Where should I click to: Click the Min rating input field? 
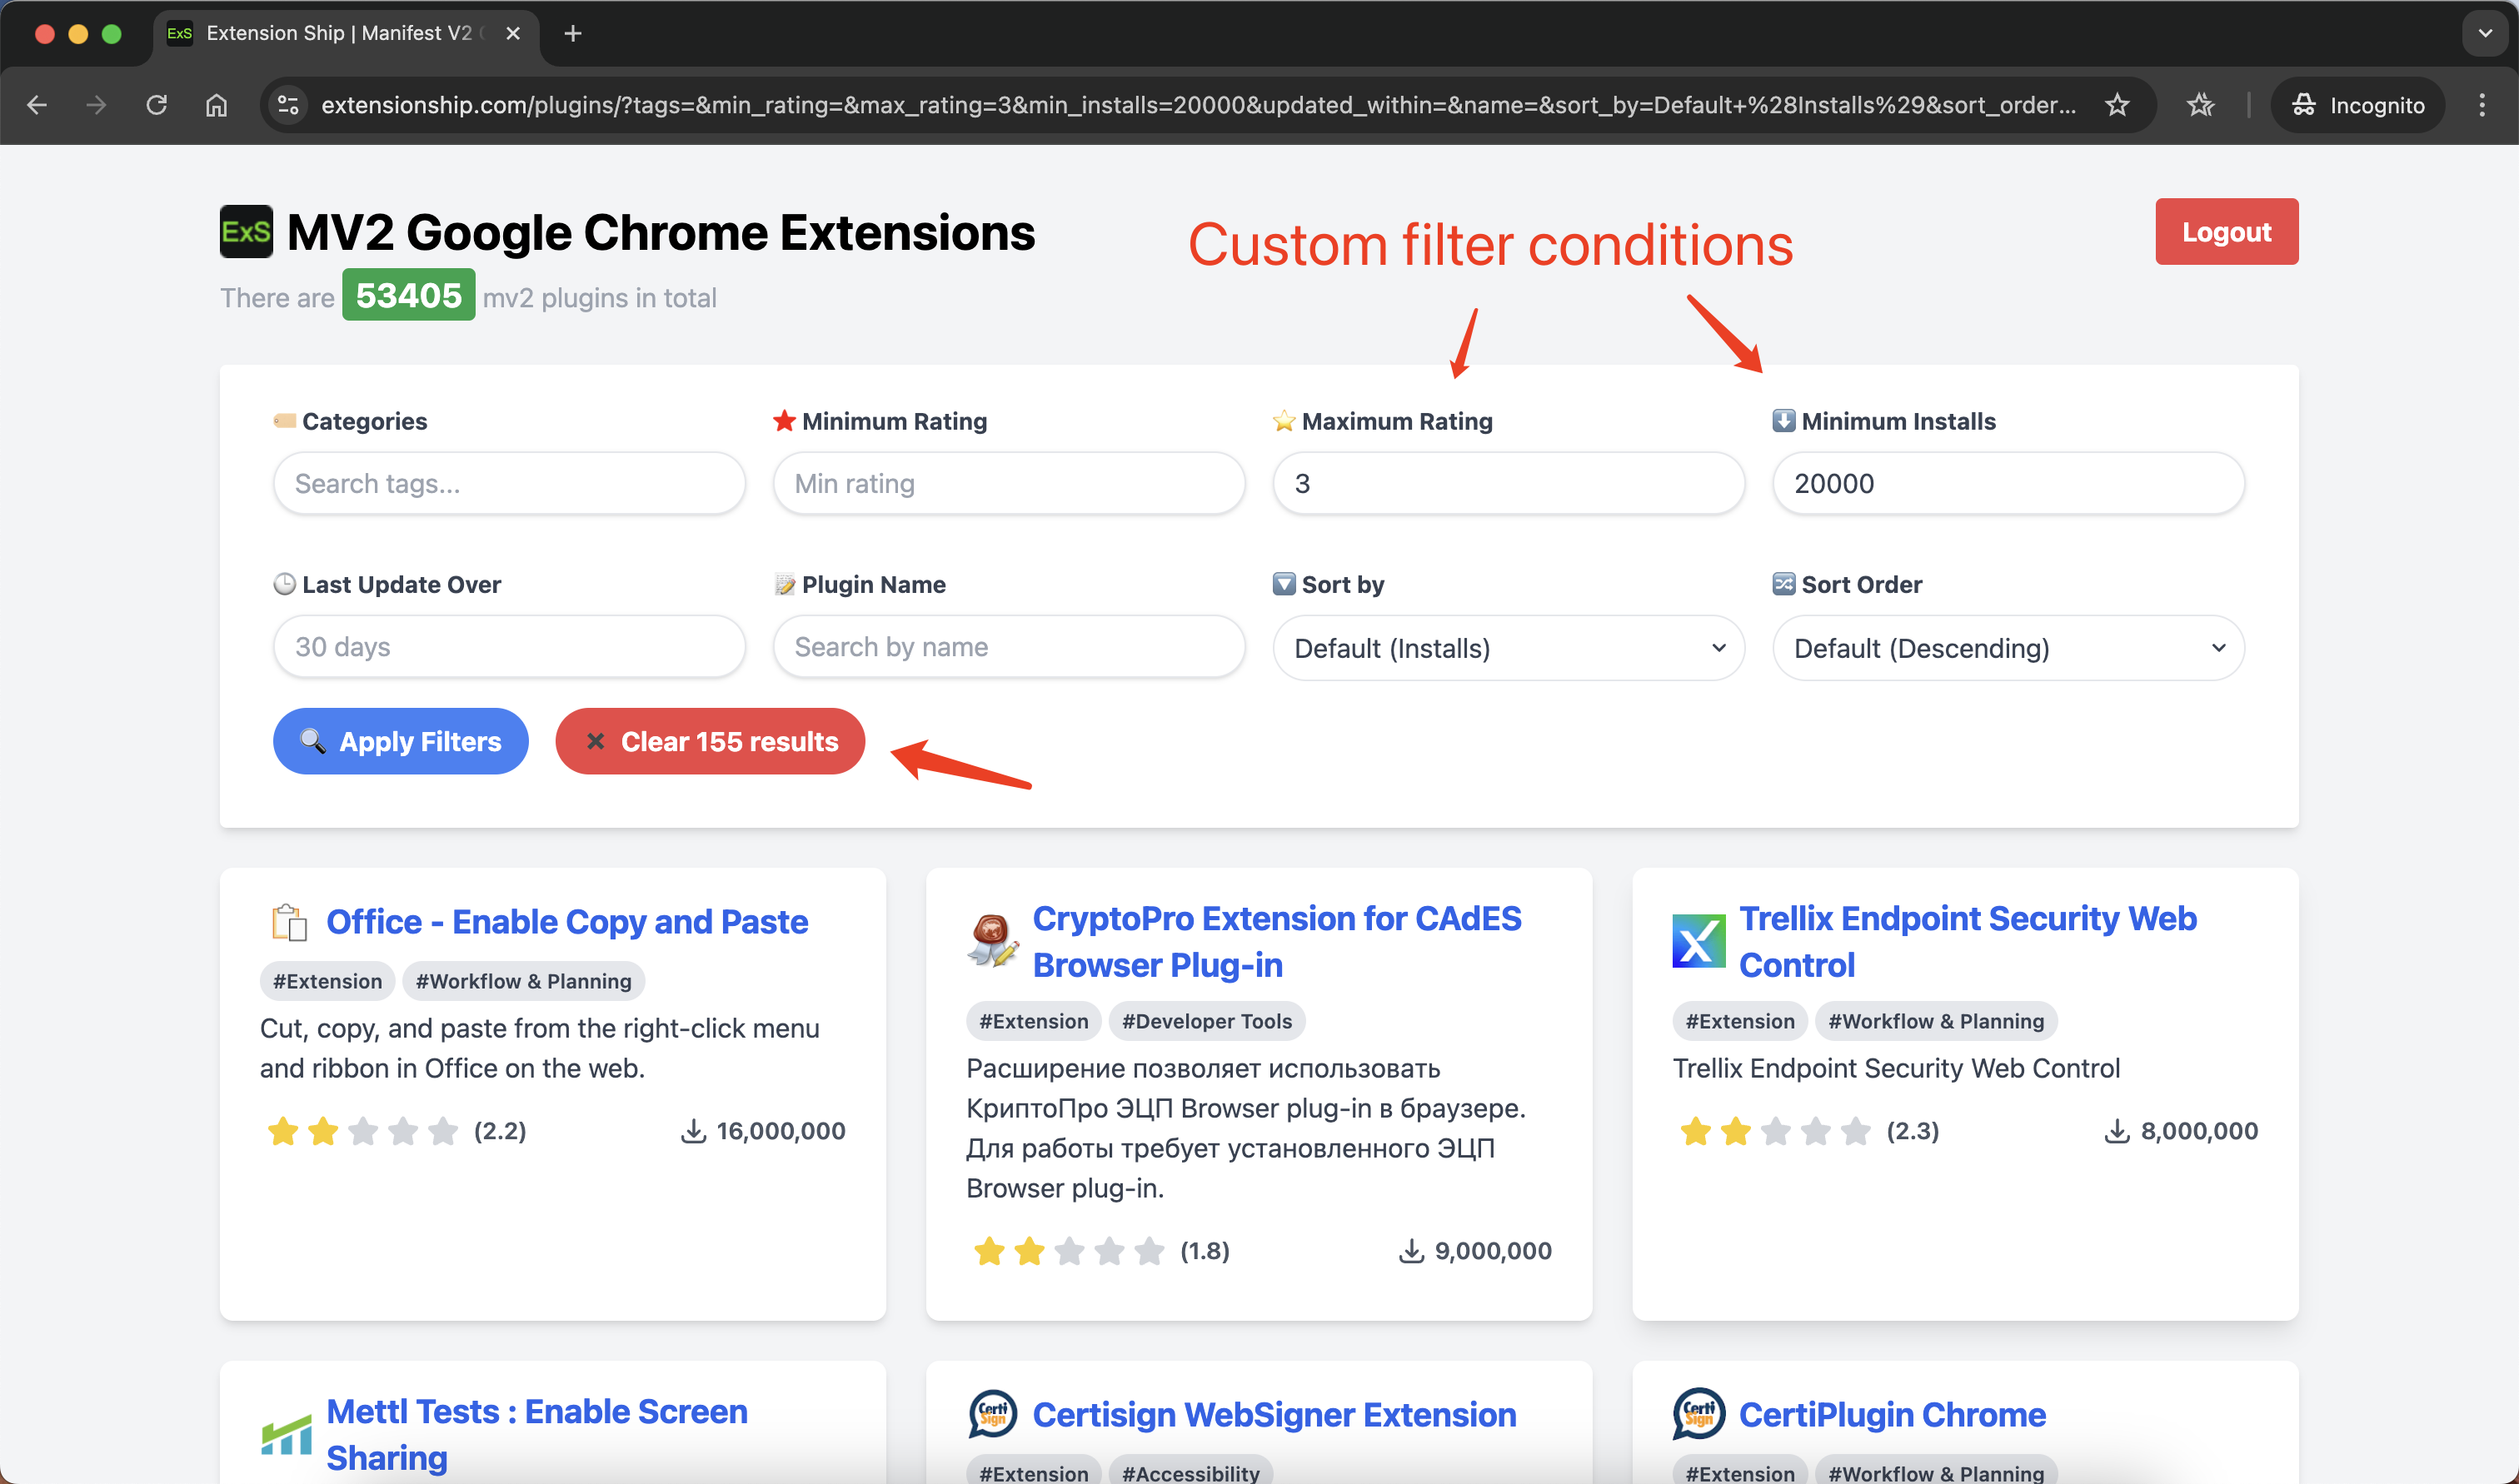1009,483
